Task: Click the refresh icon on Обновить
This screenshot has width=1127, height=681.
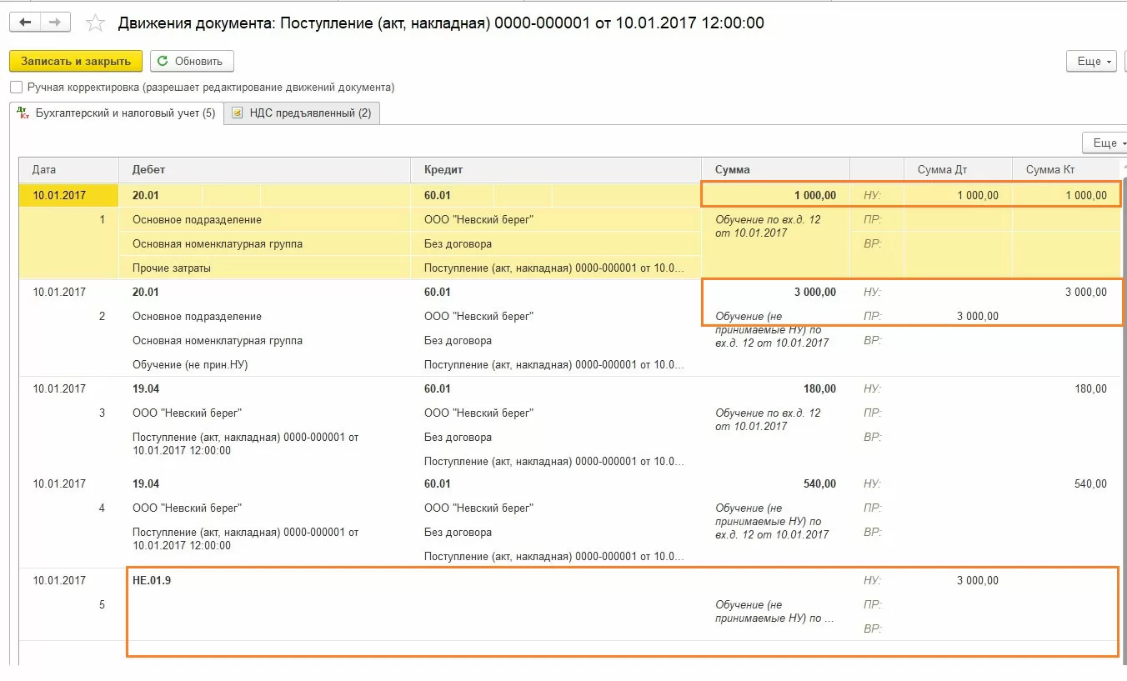Action: [x=163, y=61]
